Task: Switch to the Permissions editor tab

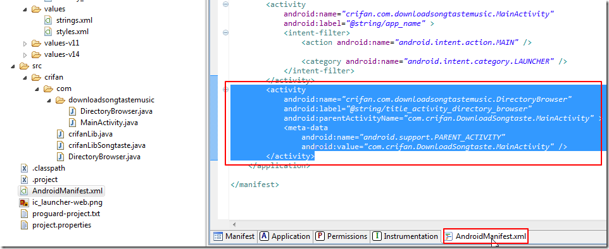Action: (x=341, y=236)
